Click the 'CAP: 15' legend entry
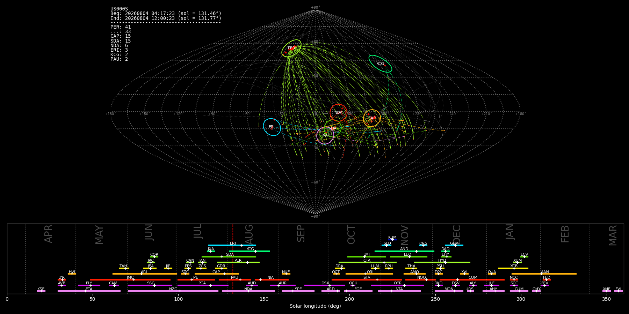Viewport: 629px width, 314px height. click(121, 36)
